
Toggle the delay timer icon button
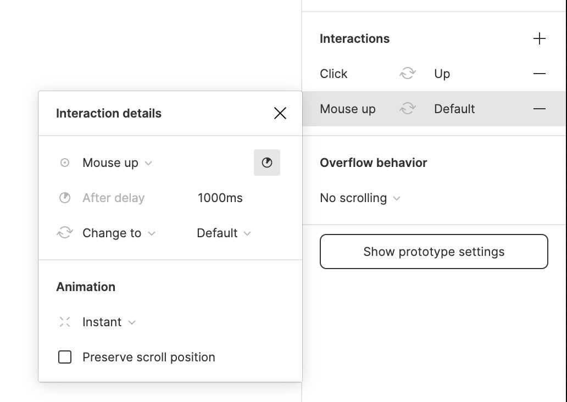coord(267,163)
